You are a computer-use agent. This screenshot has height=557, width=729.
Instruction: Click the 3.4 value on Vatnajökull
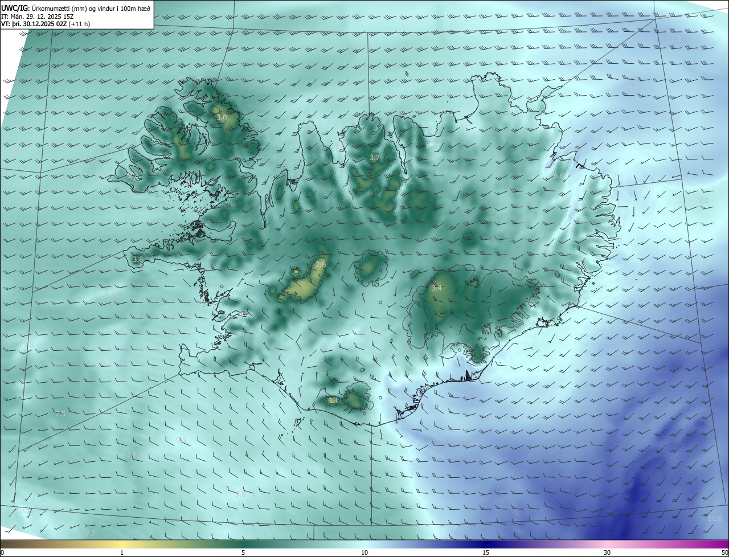(436, 288)
